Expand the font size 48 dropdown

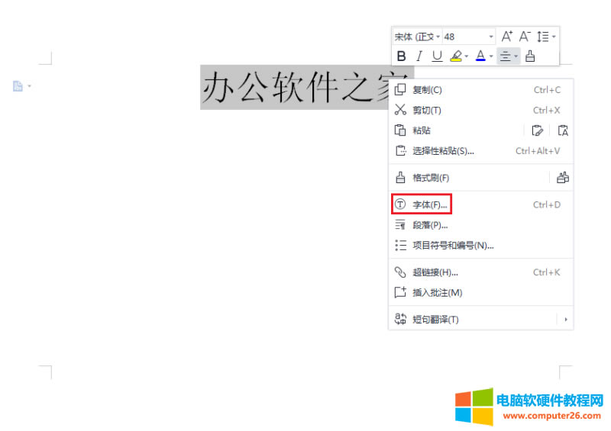[491, 37]
